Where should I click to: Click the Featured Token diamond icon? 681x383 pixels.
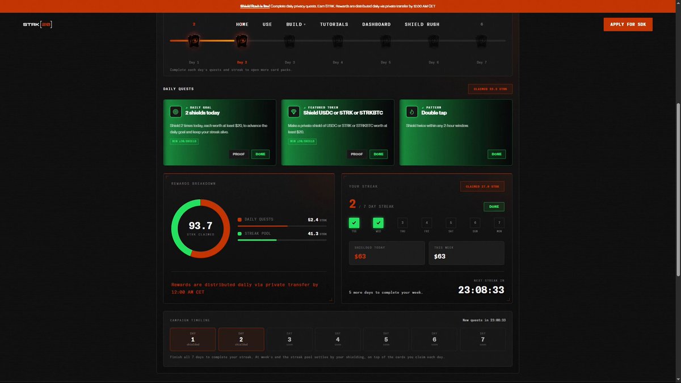293,111
